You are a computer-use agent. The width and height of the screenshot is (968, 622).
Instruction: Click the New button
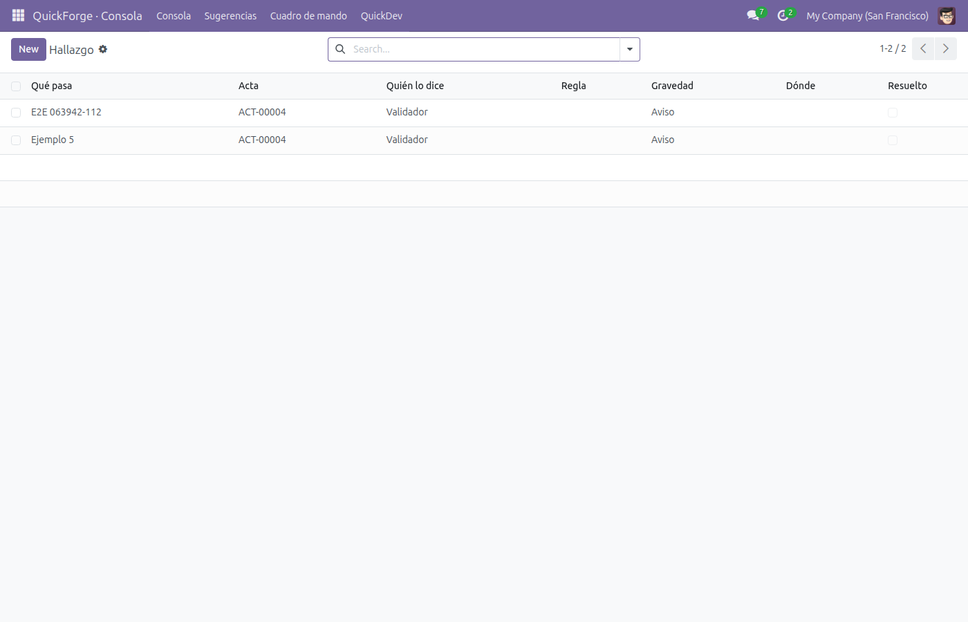(28, 49)
